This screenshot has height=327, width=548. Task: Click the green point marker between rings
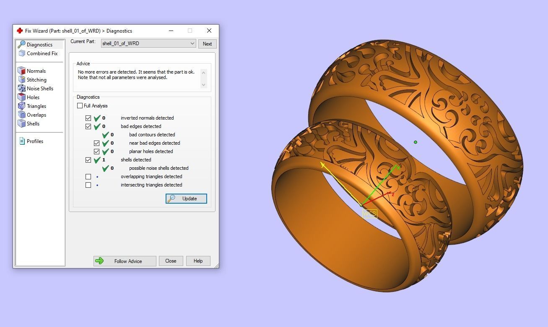416,142
